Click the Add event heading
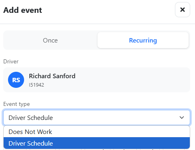Screen dimensions: 195x150 click(22, 10)
